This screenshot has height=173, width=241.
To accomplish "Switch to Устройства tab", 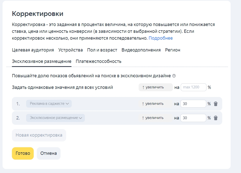I will pyautogui.click(x=70, y=50).
